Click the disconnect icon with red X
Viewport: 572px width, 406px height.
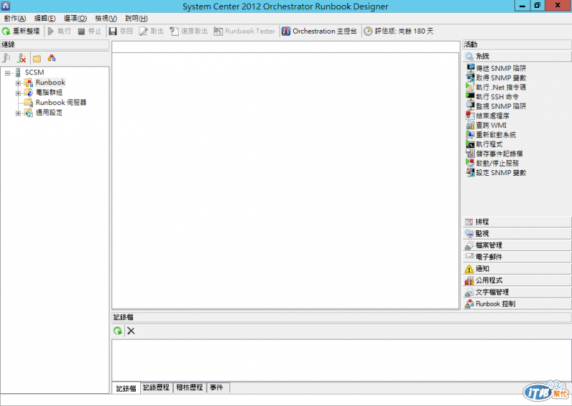coord(21,59)
